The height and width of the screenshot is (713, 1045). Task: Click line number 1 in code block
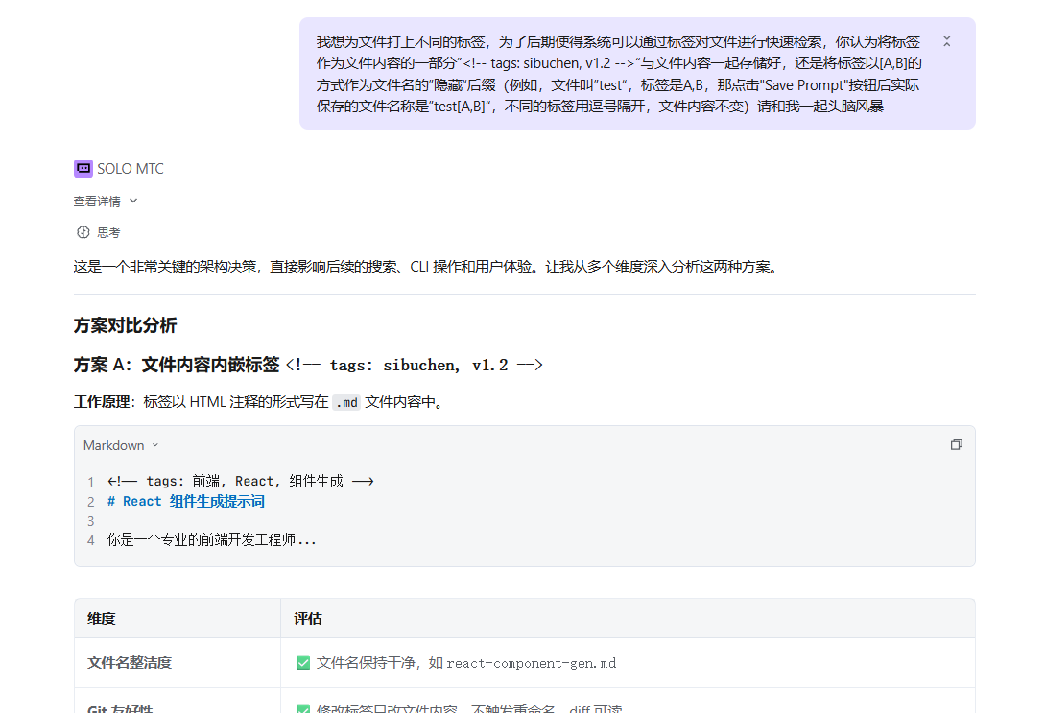91,482
